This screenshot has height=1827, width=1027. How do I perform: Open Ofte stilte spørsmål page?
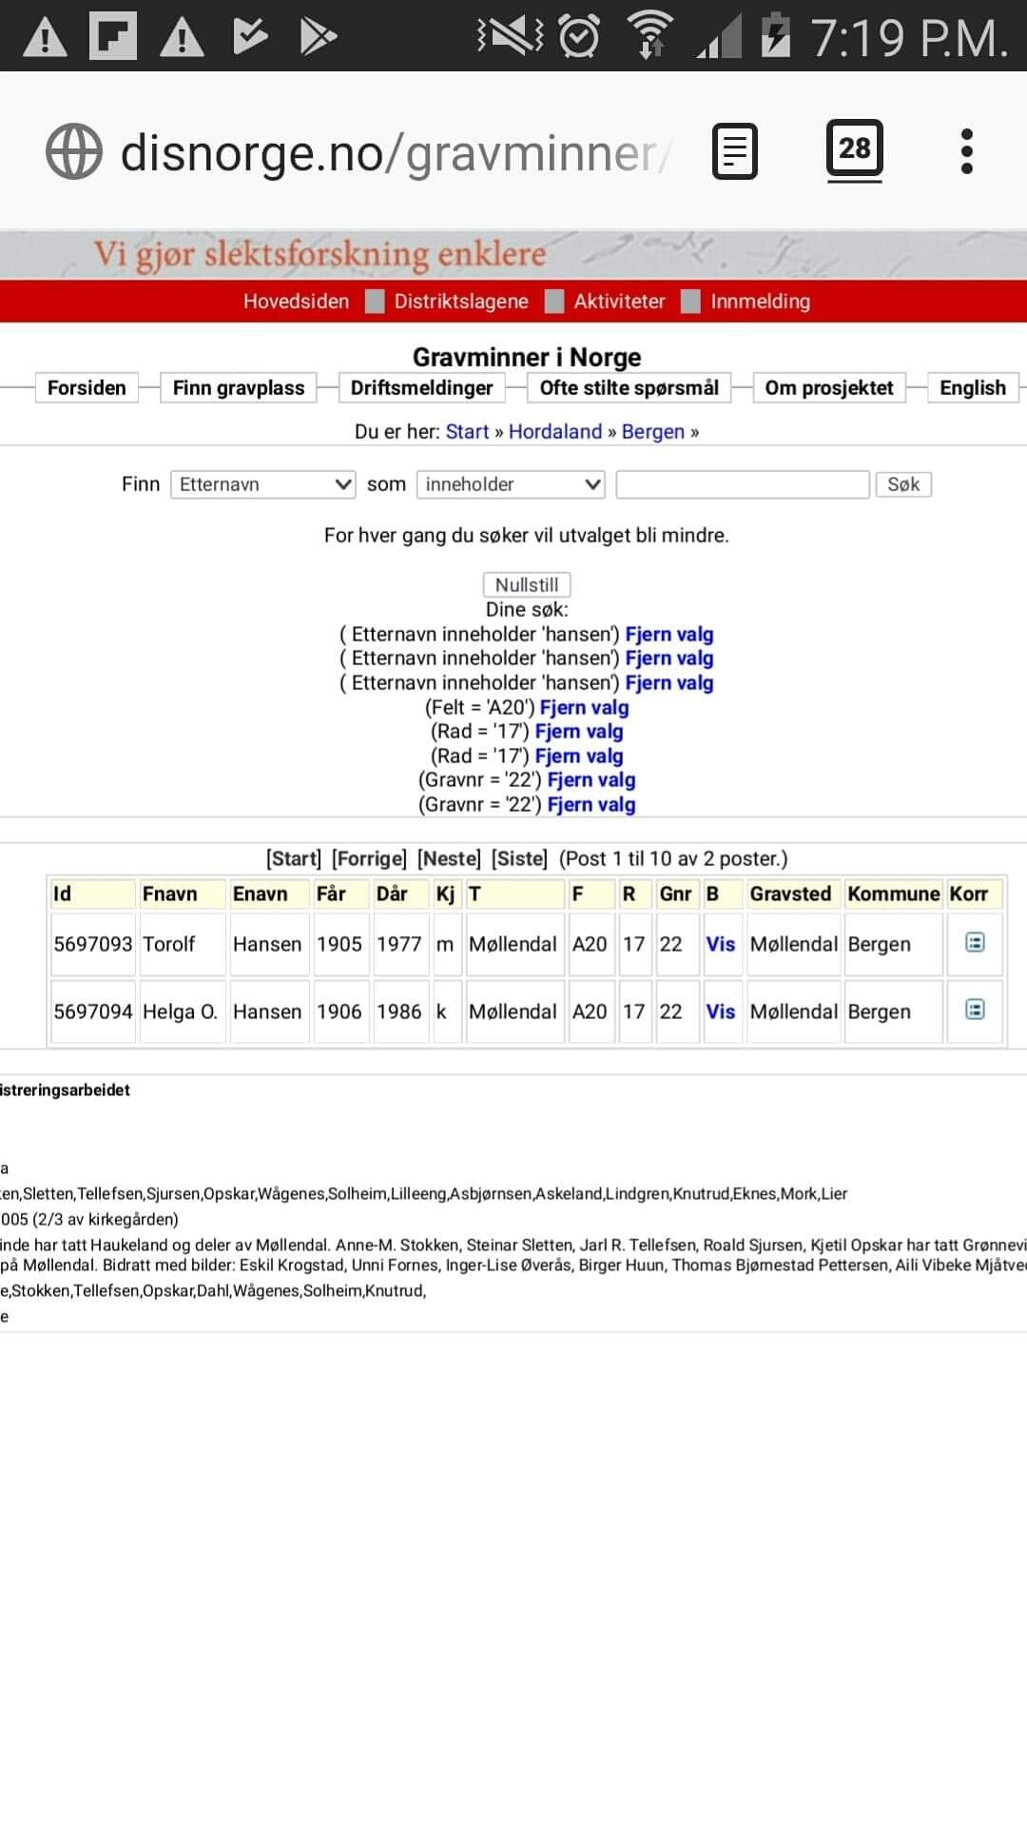(629, 388)
